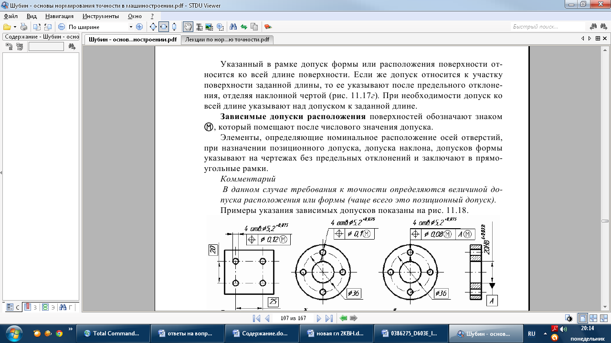The width and height of the screenshot is (611, 343).
Task: Select Fit height view icon
Action: click(174, 27)
